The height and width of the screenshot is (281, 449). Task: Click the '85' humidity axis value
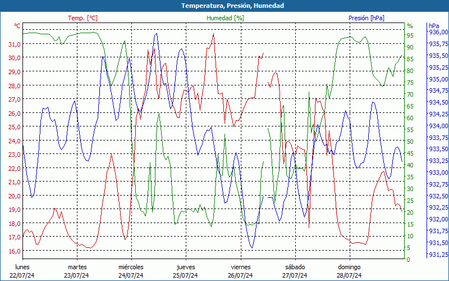pyautogui.click(x=410, y=59)
